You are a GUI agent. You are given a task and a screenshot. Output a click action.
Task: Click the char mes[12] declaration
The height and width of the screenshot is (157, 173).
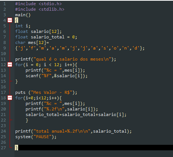click(x=32, y=42)
